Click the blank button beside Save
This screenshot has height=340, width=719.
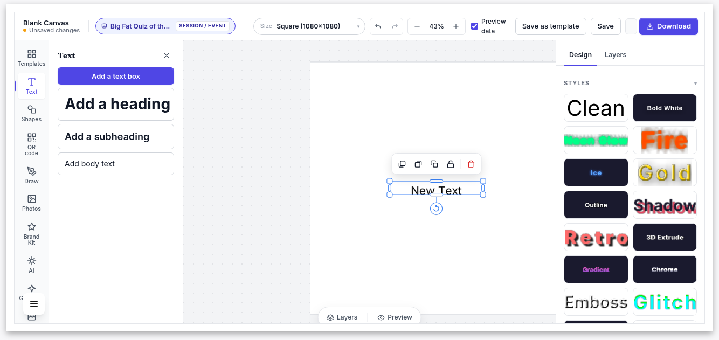pos(631,26)
